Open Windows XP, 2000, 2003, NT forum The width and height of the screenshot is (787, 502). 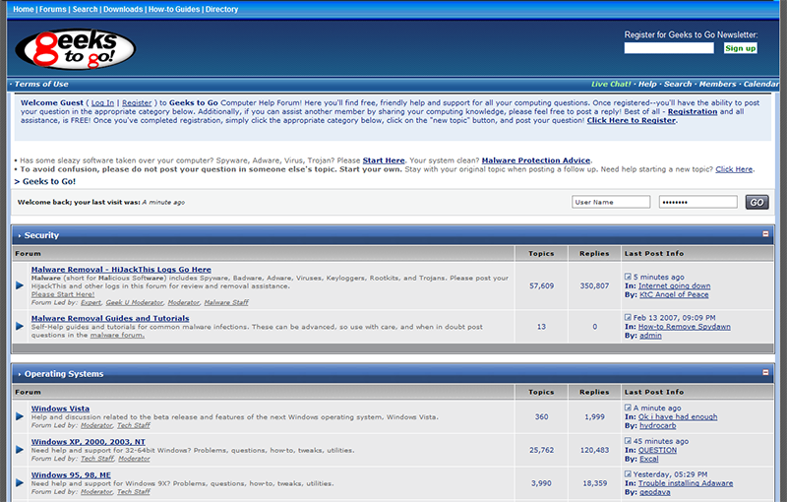88,441
